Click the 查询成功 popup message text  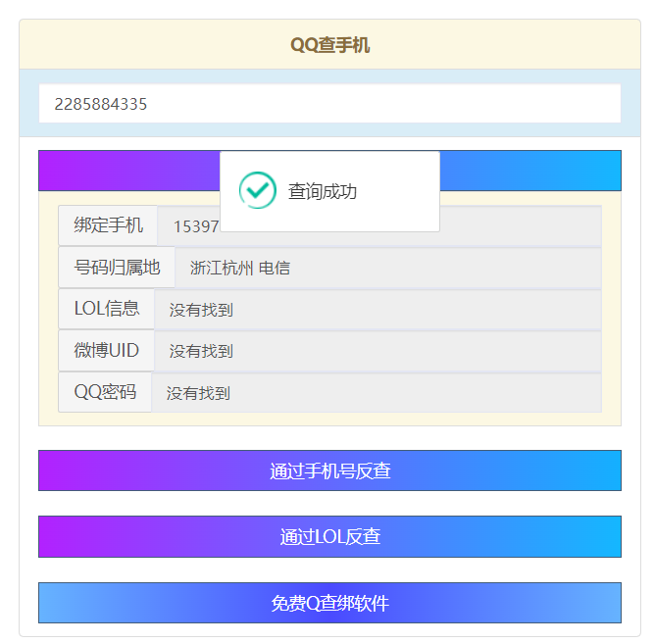323,191
